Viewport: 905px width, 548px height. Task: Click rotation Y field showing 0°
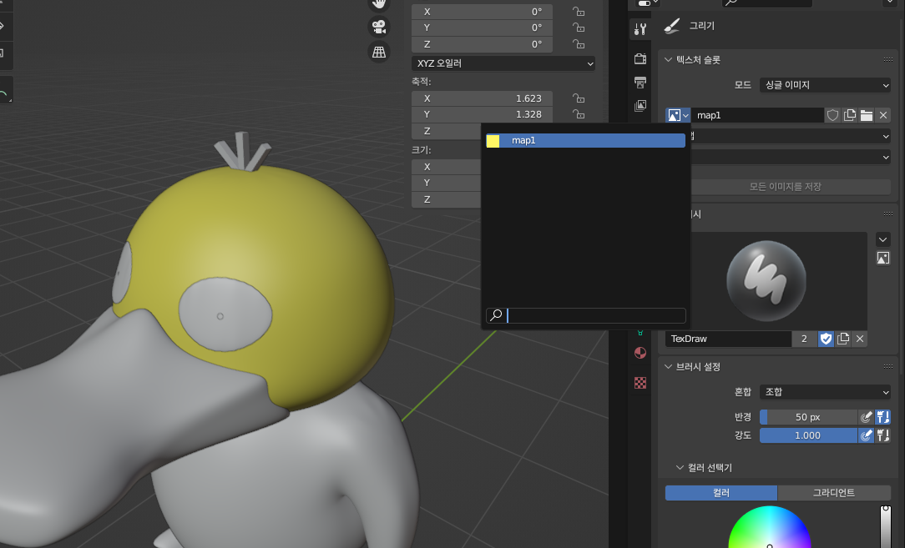point(482,28)
